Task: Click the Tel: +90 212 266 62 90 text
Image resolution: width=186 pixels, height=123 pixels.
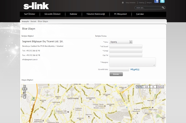Action: click(x=31, y=51)
